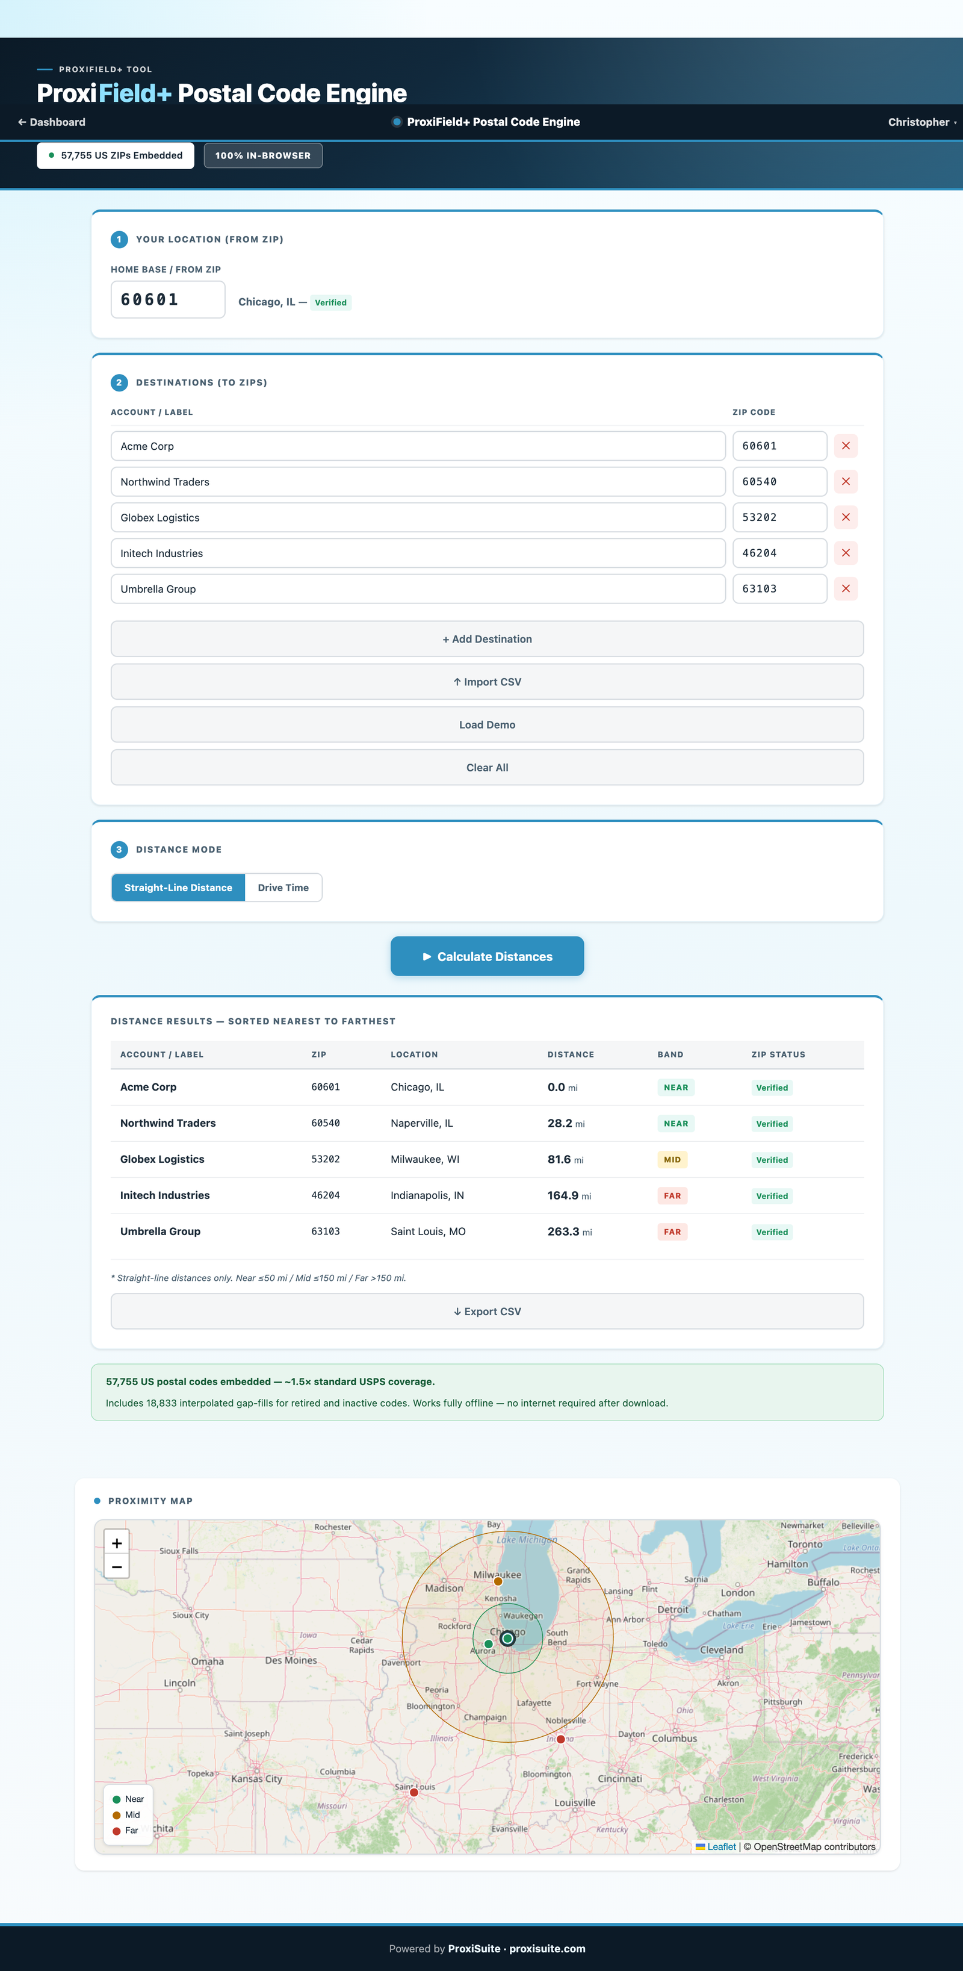Viewport: 963px width, 1971px height.
Task: Edit the Globex Logistics label field
Action: coord(418,517)
